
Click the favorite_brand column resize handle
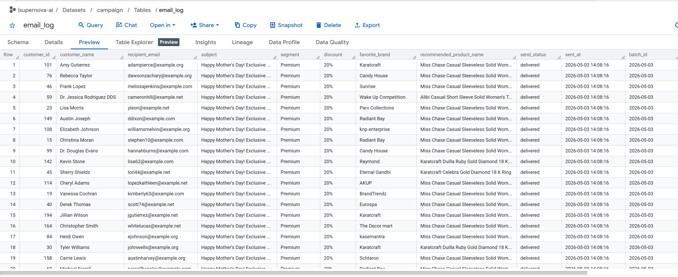(x=414, y=57)
